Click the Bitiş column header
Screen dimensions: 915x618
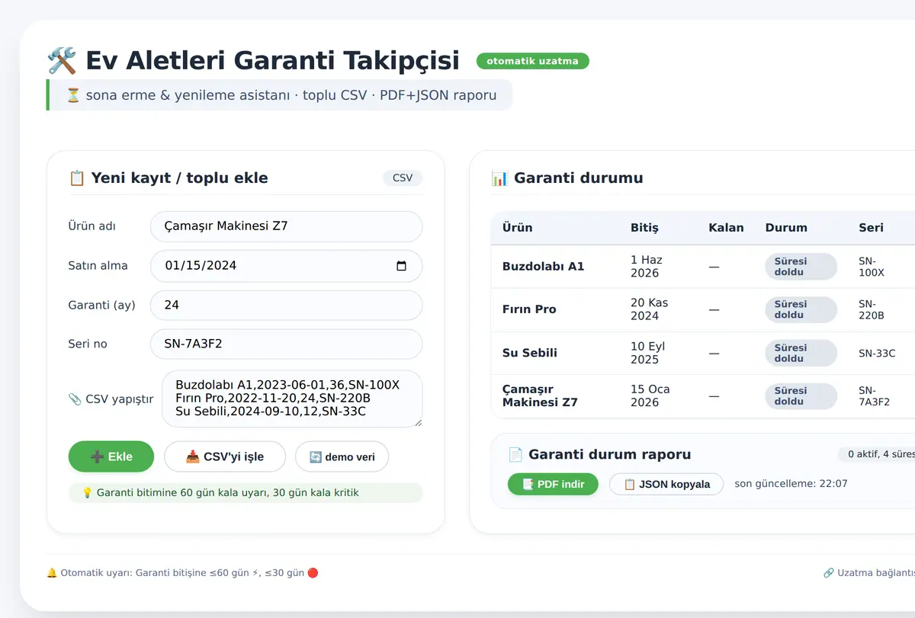pyautogui.click(x=644, y=227)
